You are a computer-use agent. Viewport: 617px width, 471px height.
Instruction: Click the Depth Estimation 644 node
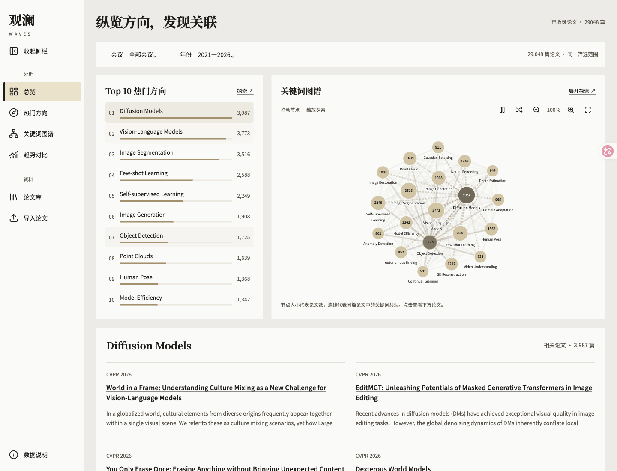click(x=493, y=170)
